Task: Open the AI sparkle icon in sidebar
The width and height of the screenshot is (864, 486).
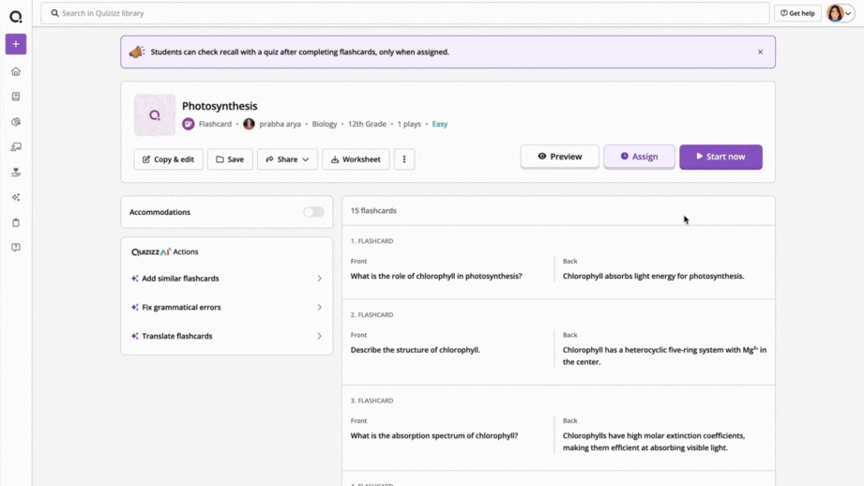Action: (x=16, y=197)
